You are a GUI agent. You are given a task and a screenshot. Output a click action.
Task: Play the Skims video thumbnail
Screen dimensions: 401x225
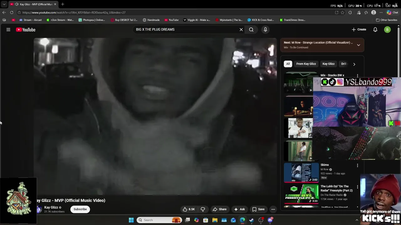301,172
